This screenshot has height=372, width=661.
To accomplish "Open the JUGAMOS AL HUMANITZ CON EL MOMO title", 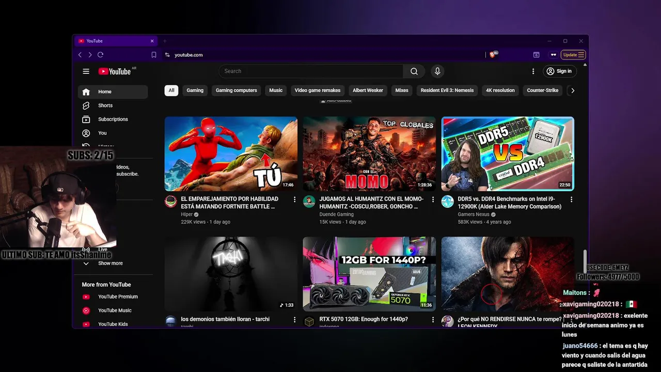I will pos(371,203).
